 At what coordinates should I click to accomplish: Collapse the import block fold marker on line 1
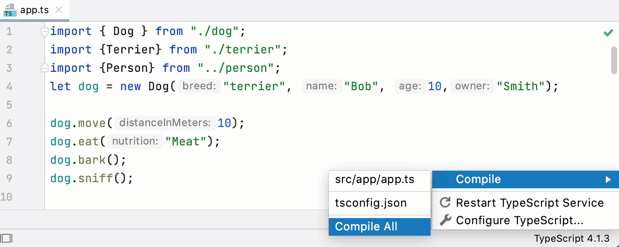(x=44, y=32)
